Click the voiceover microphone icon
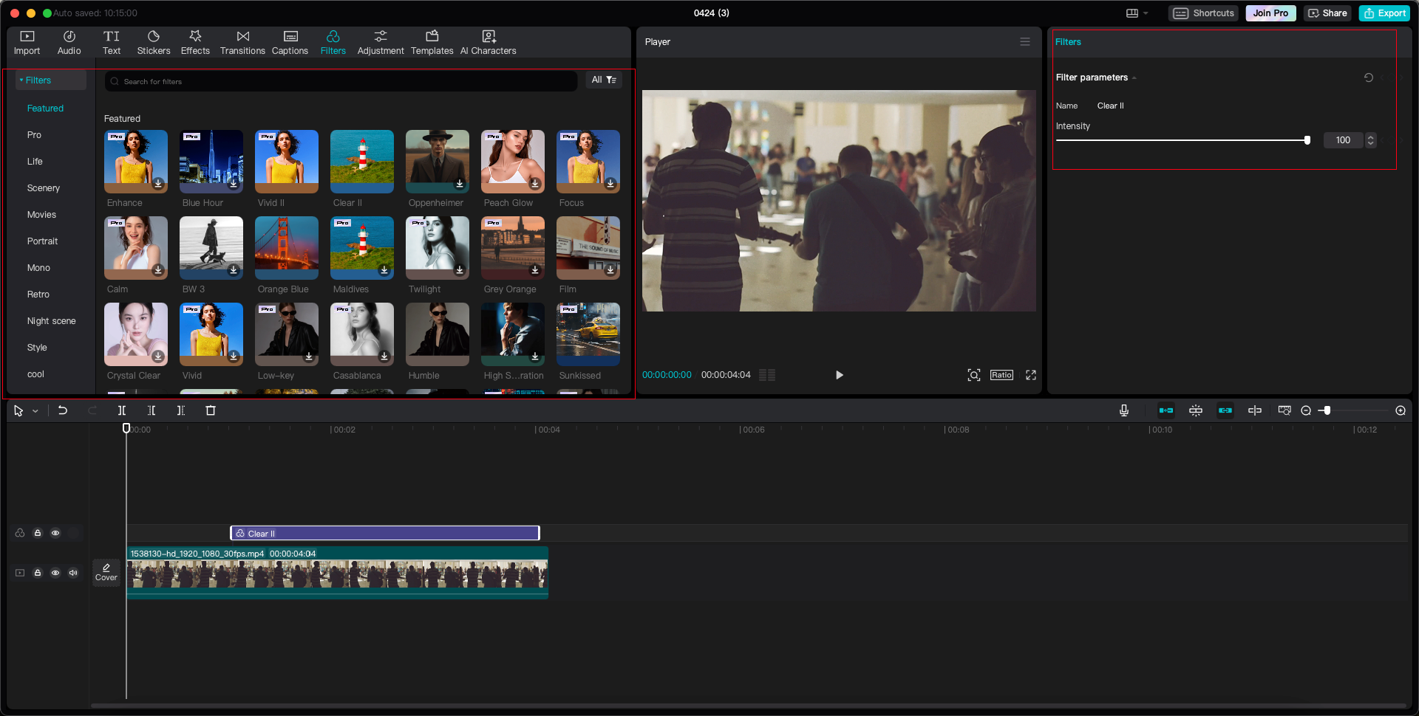The image size is (1419, 716). (x=1123, y=410)
